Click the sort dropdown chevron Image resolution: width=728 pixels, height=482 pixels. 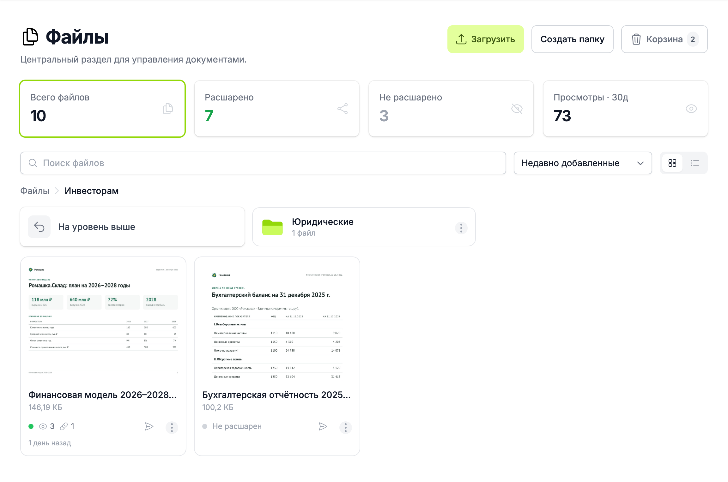[640, 163]
